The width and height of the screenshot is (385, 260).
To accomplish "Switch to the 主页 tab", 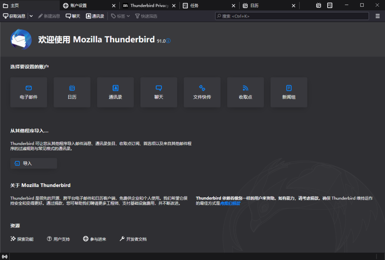I will pos(30,5).
